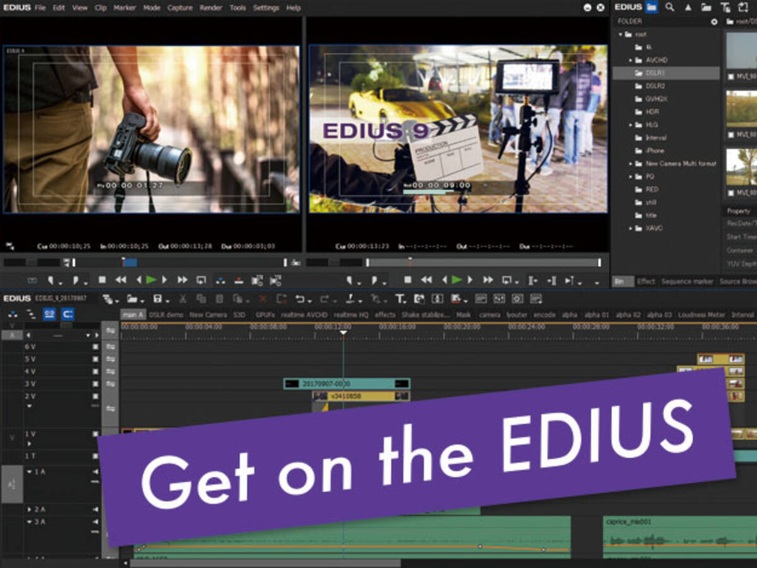Image resolution: width=757 pixels, height=568 pixels.
Task: Open the Render menu
Action: pos(211,8)
